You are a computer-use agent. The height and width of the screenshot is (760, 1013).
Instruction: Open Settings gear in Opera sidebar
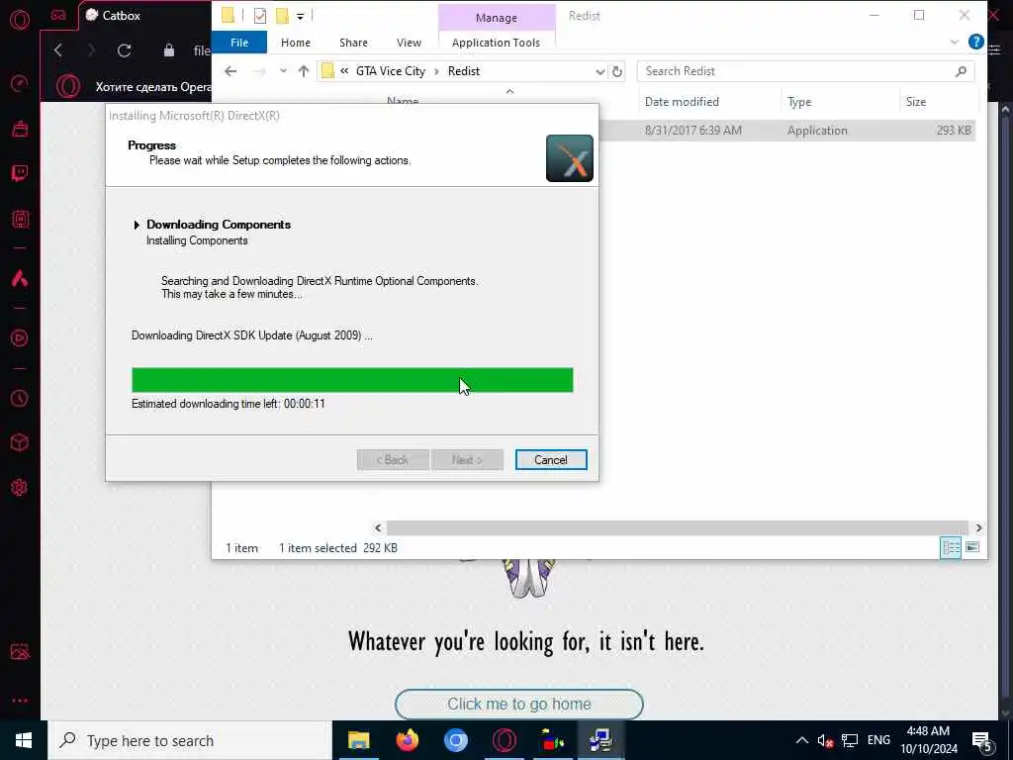pos(20,487)
